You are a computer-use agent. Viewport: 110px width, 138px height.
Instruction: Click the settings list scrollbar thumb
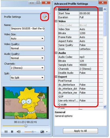coord(105,23)
